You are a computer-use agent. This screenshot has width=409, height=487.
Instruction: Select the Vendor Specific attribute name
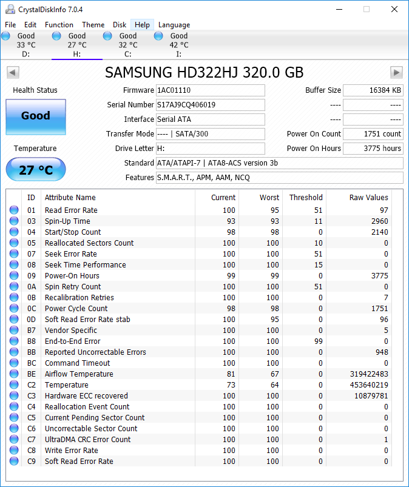tap(71, 330)
